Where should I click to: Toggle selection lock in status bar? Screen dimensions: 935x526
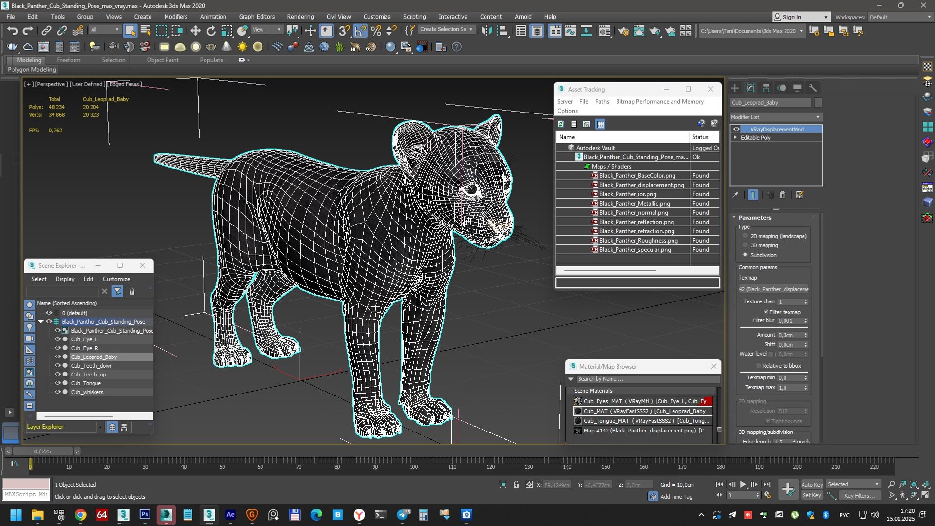pyautogui.click(x=516, y=485)
